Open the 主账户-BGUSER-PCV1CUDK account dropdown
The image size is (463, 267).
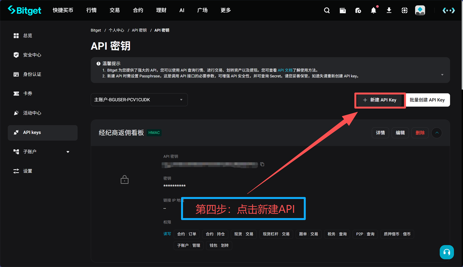139,100
